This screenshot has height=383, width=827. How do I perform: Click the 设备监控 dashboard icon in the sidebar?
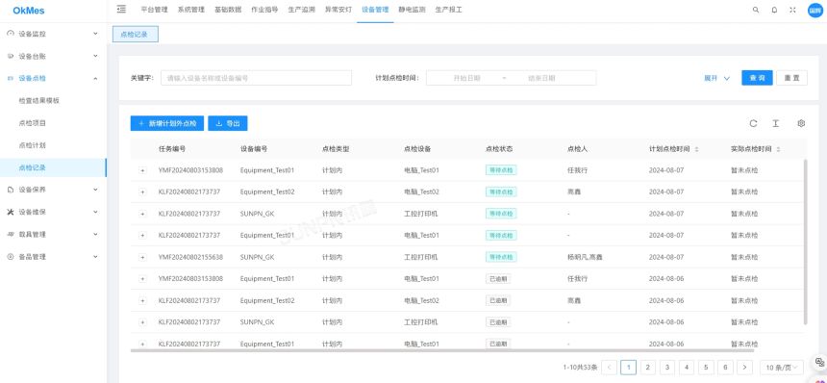(10, 34)
